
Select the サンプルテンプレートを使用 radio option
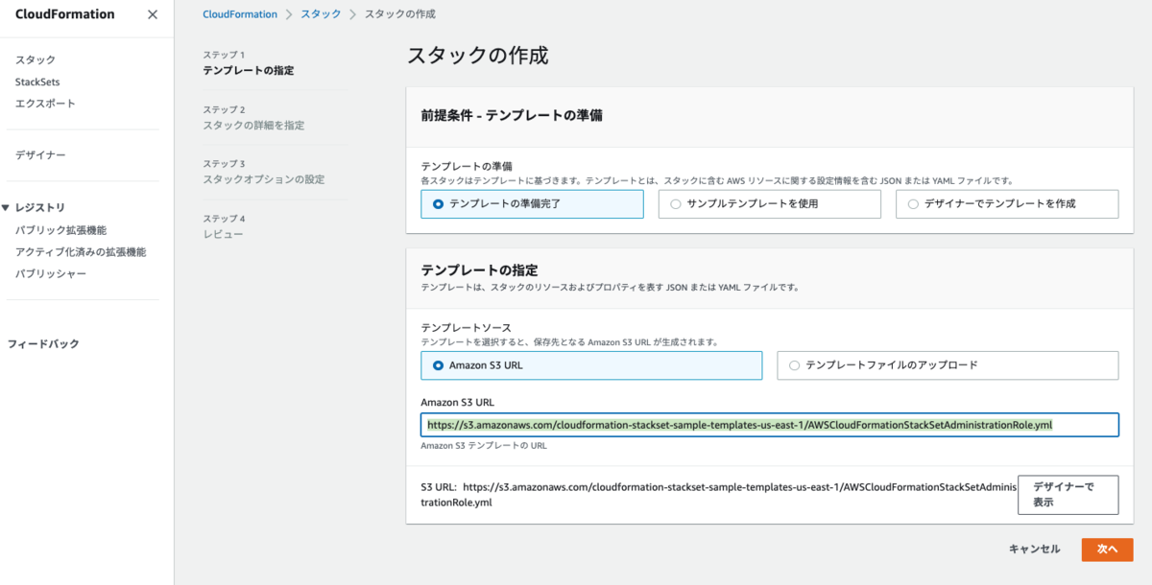(769, 204)
